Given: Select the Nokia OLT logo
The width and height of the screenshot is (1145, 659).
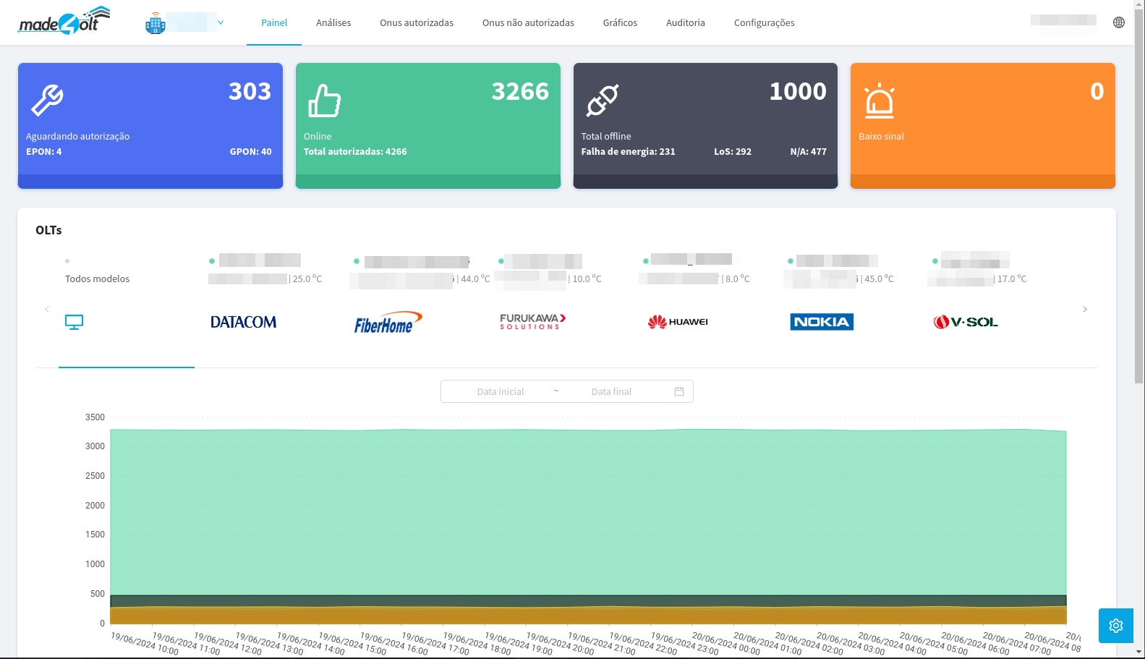Looking at the screenshot, I should click(822, 322).
